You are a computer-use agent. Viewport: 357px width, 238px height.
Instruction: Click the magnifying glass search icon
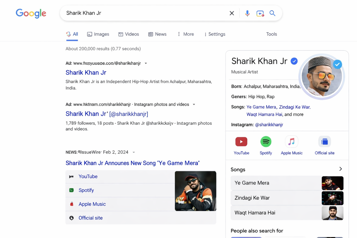[x=272, y=13]
